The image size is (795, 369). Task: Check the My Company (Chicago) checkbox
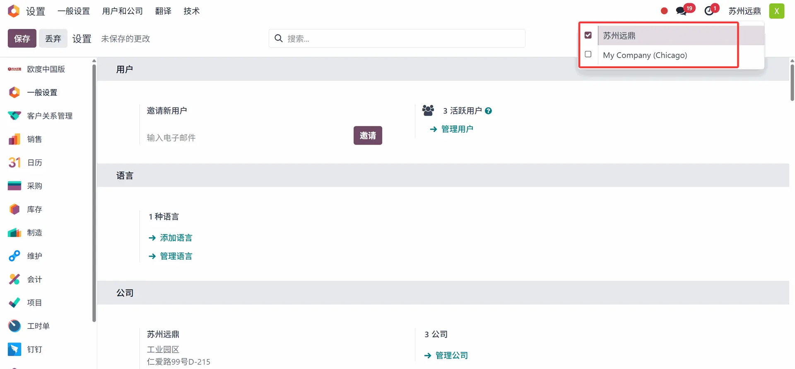tap(588, 54)
